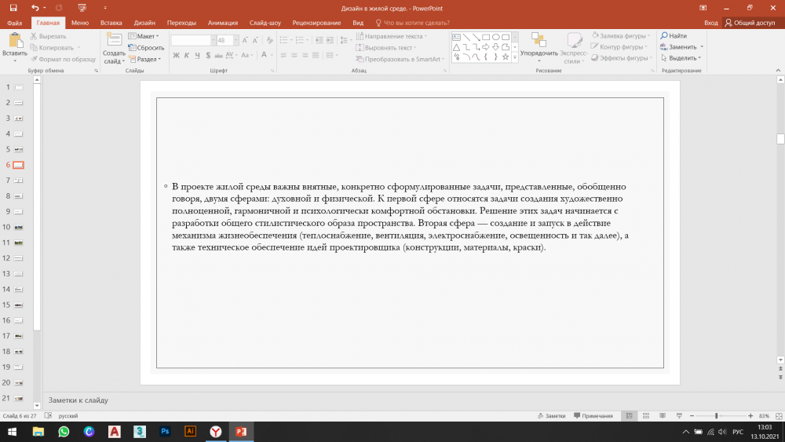Switch to the Дизайн ribbon tab
The image size is (785, 442).
(x=144, y=24)
